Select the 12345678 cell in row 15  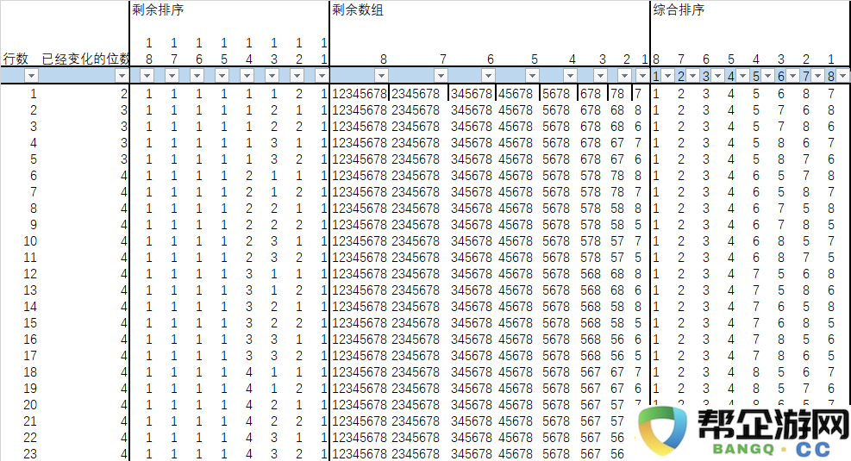[359, 323]
